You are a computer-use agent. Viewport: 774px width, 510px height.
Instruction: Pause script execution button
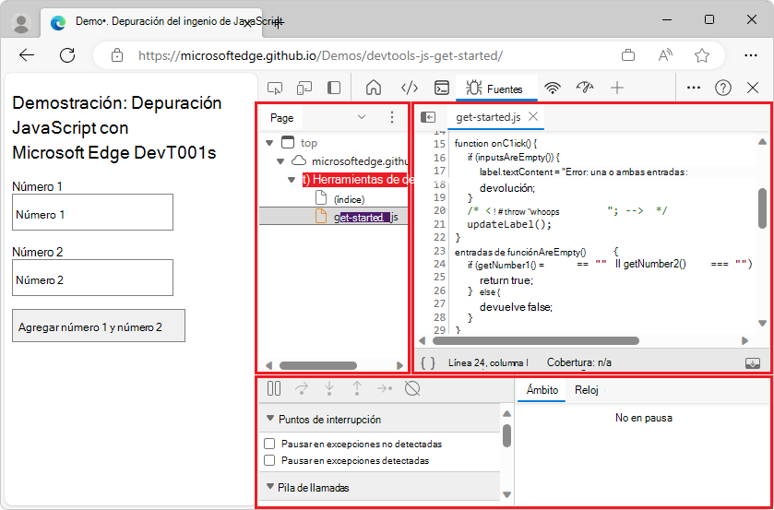[274, 388]
